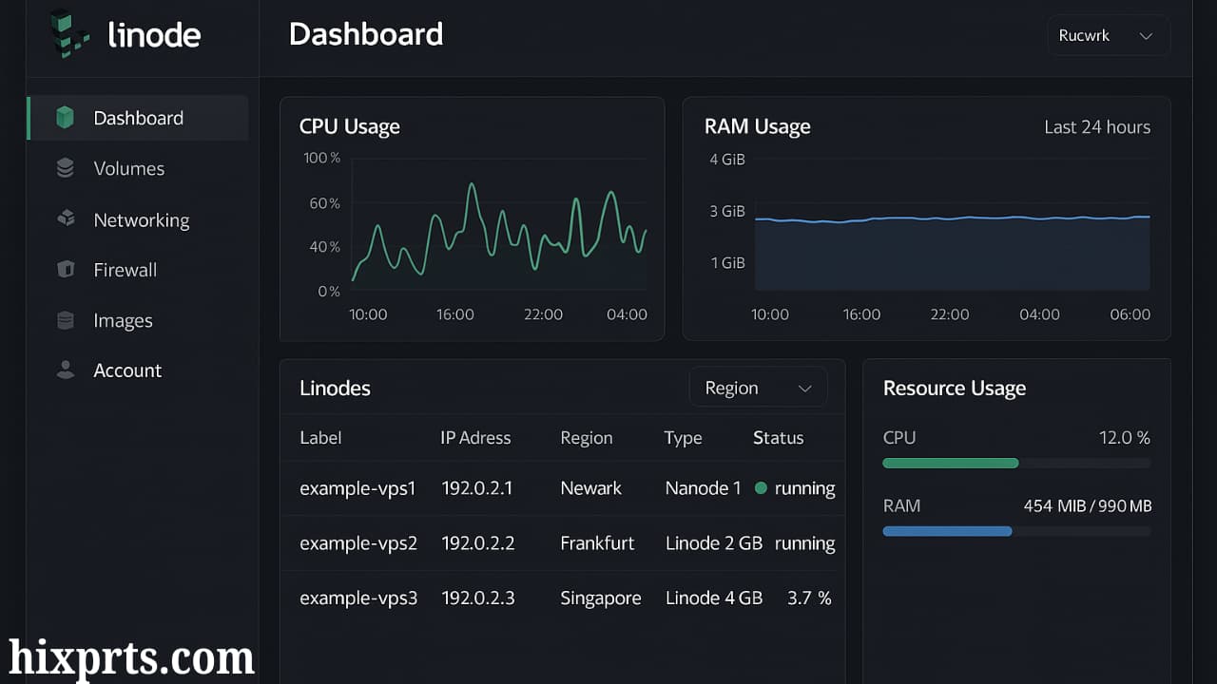
Task: Click the Nanode 1 type cell
Action: click(703, 488)
